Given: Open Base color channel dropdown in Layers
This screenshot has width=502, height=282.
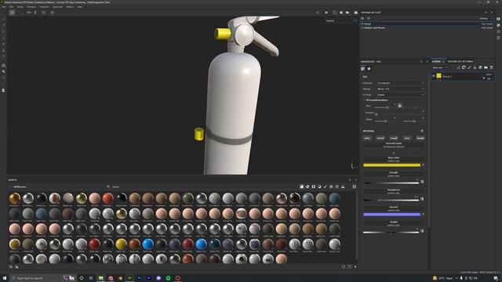Looking at the screenshot, I should click(440, 67).
